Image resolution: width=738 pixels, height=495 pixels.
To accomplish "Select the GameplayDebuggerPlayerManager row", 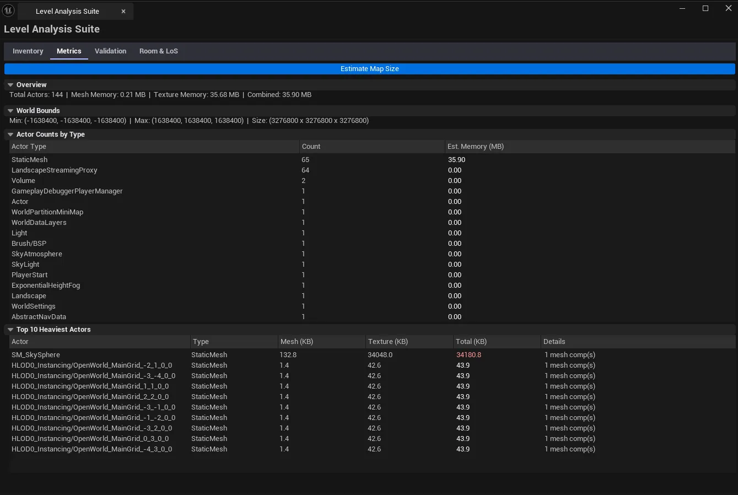I will tap(372, 191).
